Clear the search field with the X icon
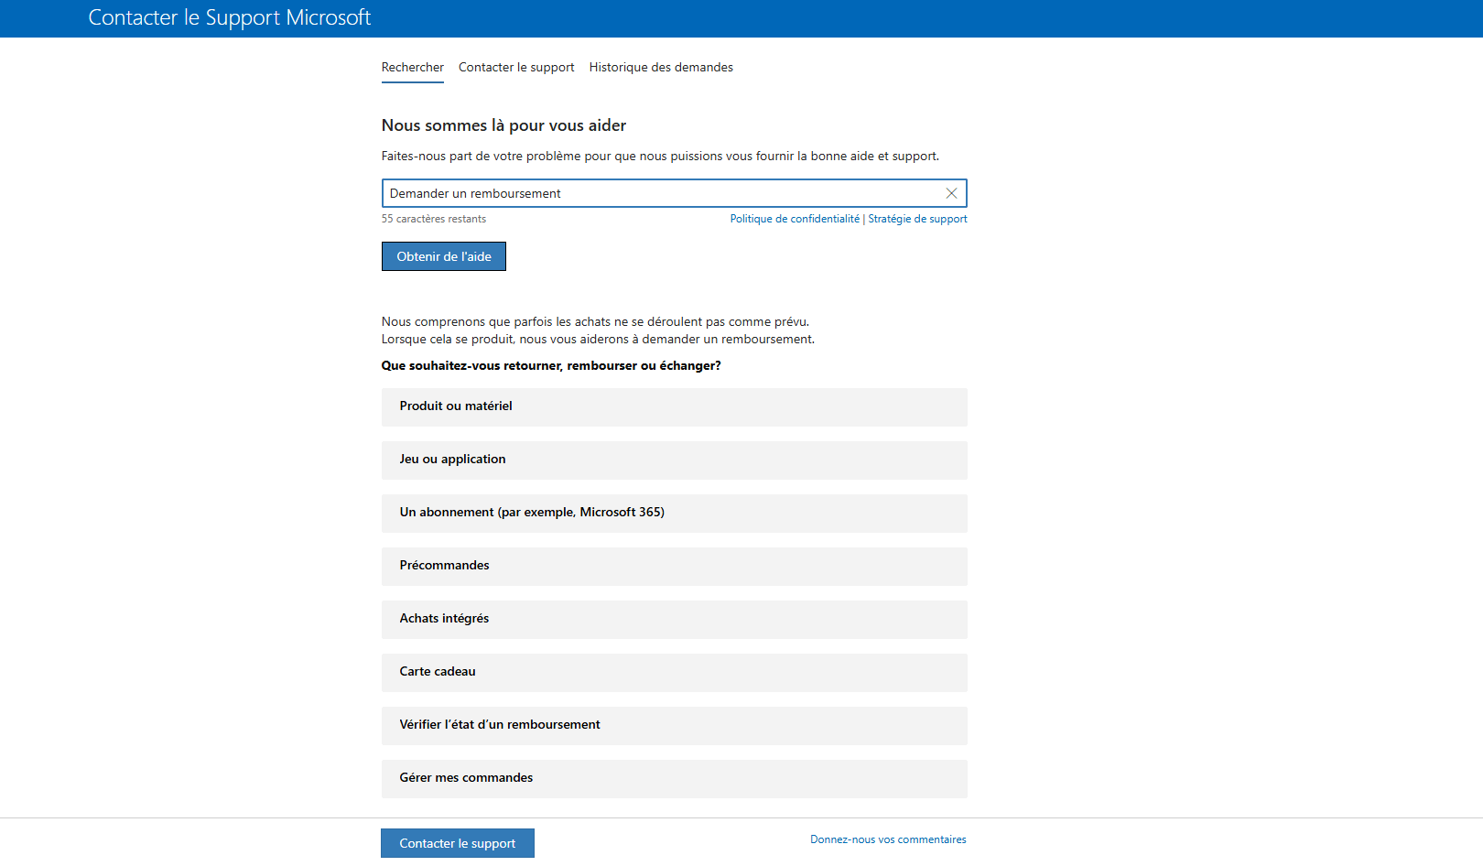Image resolution: width=1483 pixels, height=866 pixels. [951, 193]
